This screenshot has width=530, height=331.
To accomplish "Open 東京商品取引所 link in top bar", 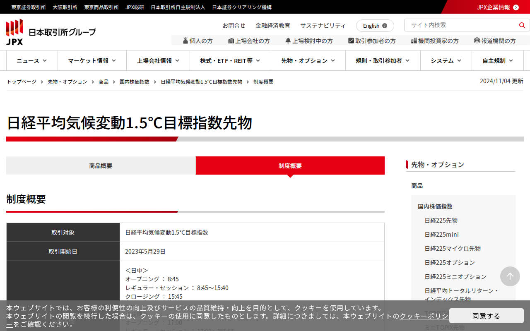I will point(101,7).
